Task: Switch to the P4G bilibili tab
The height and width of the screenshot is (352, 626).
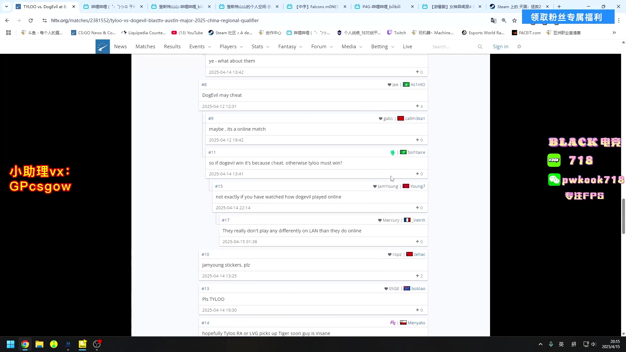Action: pos(385,7)
